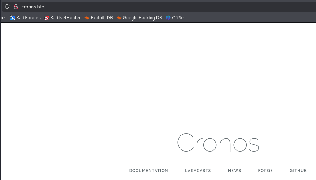316x180 pixels.
Task: Click the Google Hacking DB bookmark icon
Action: click(x=119, y=18)
